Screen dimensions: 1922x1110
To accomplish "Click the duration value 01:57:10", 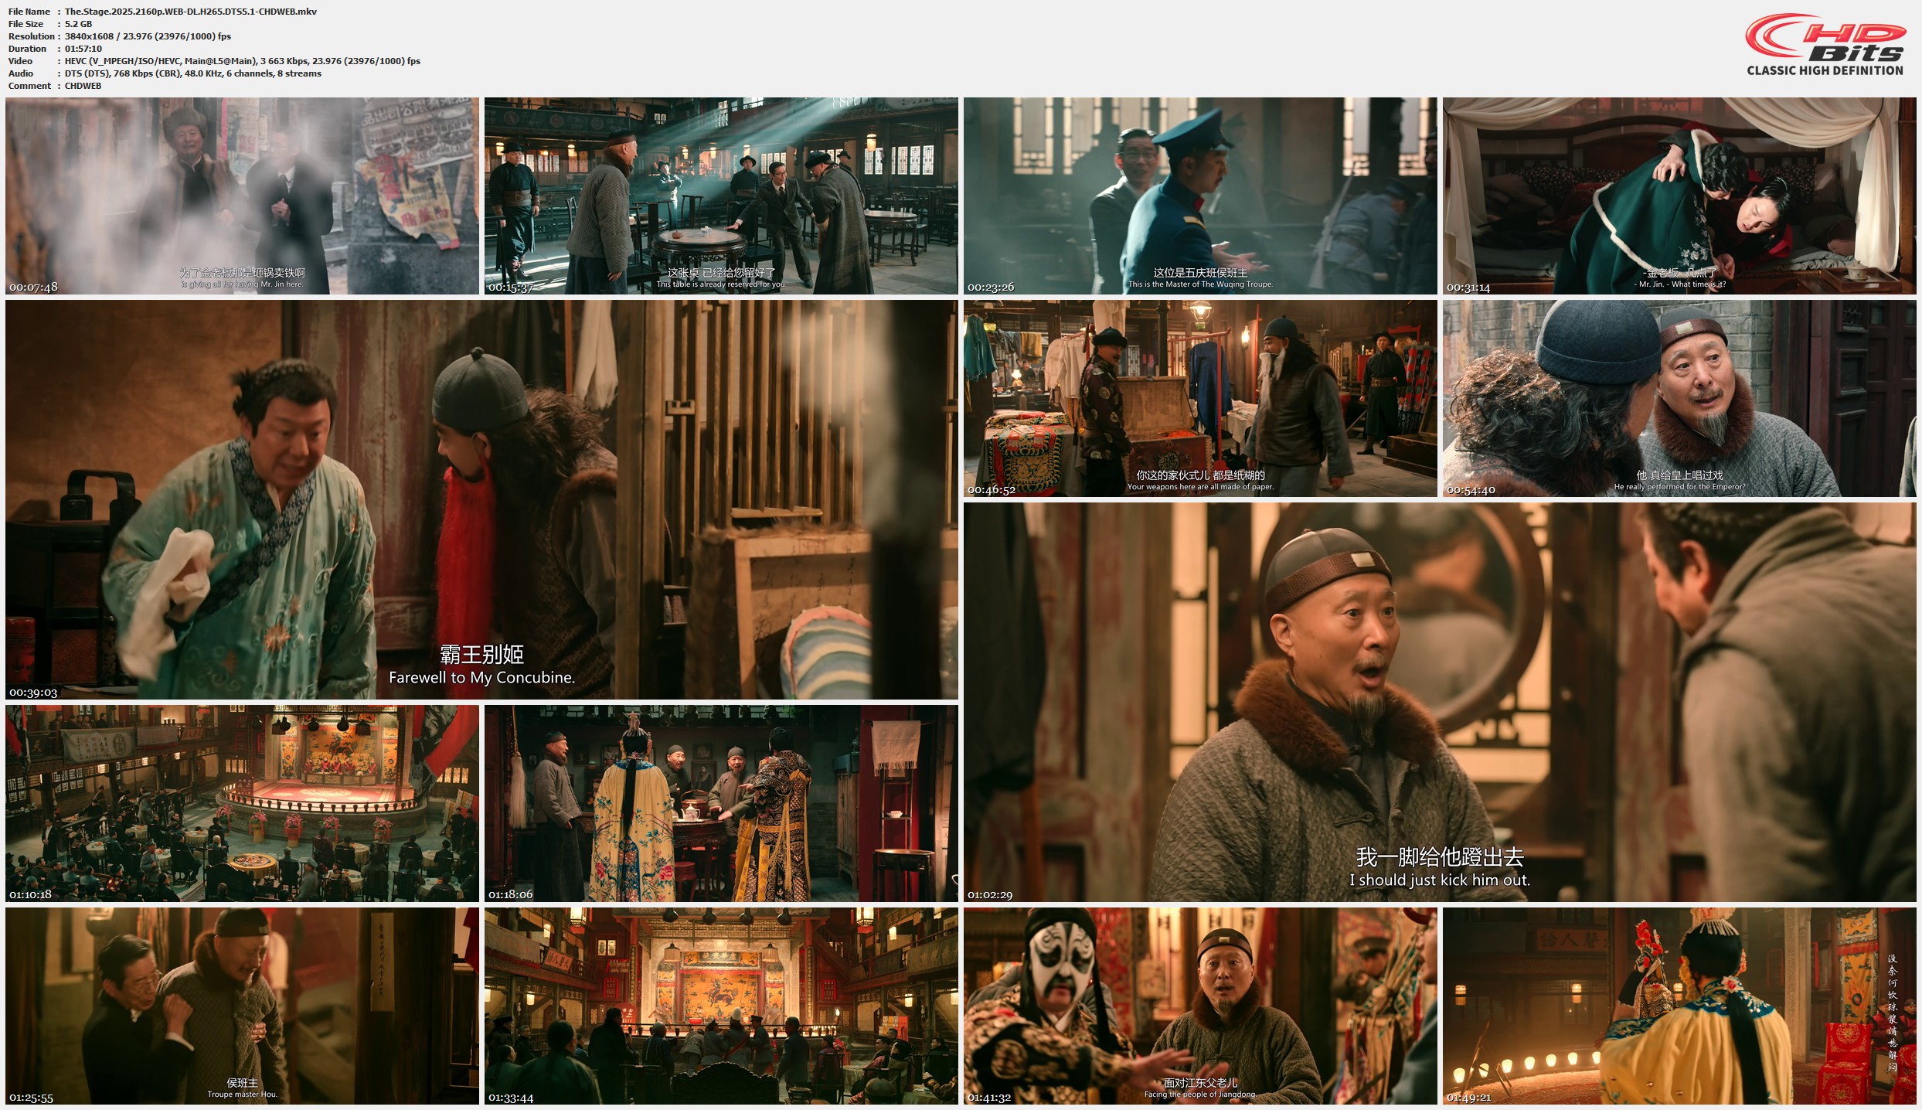I will point(83,49).
